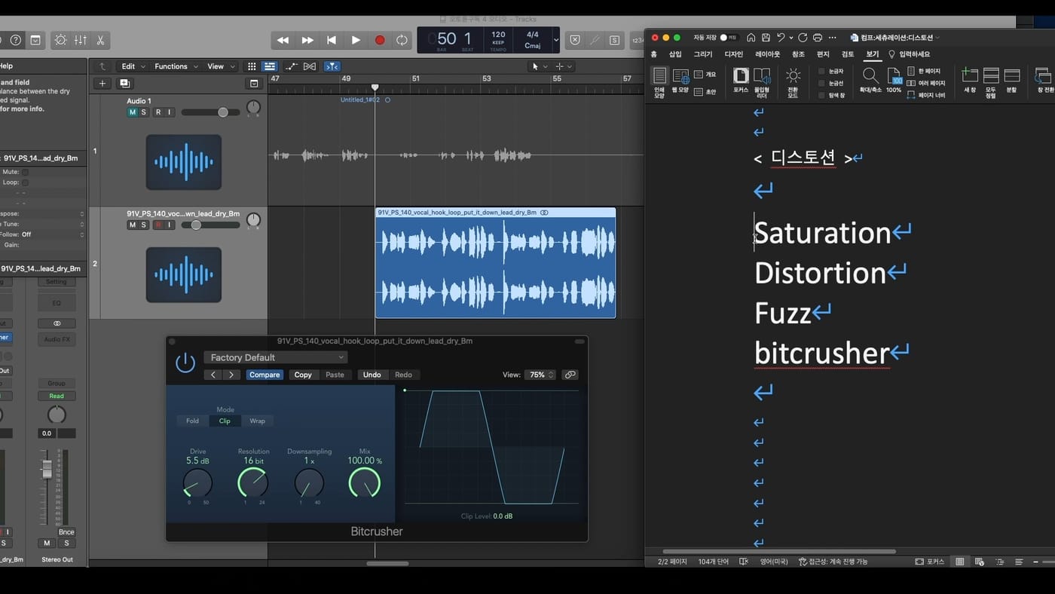1055x594 pixels.
Task: Click the Read automation button on Stereo Out
Action: [57, 396]
